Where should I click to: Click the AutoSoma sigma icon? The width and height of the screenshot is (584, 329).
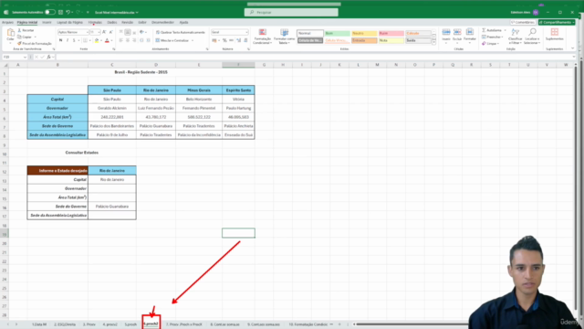coord(484,30)
